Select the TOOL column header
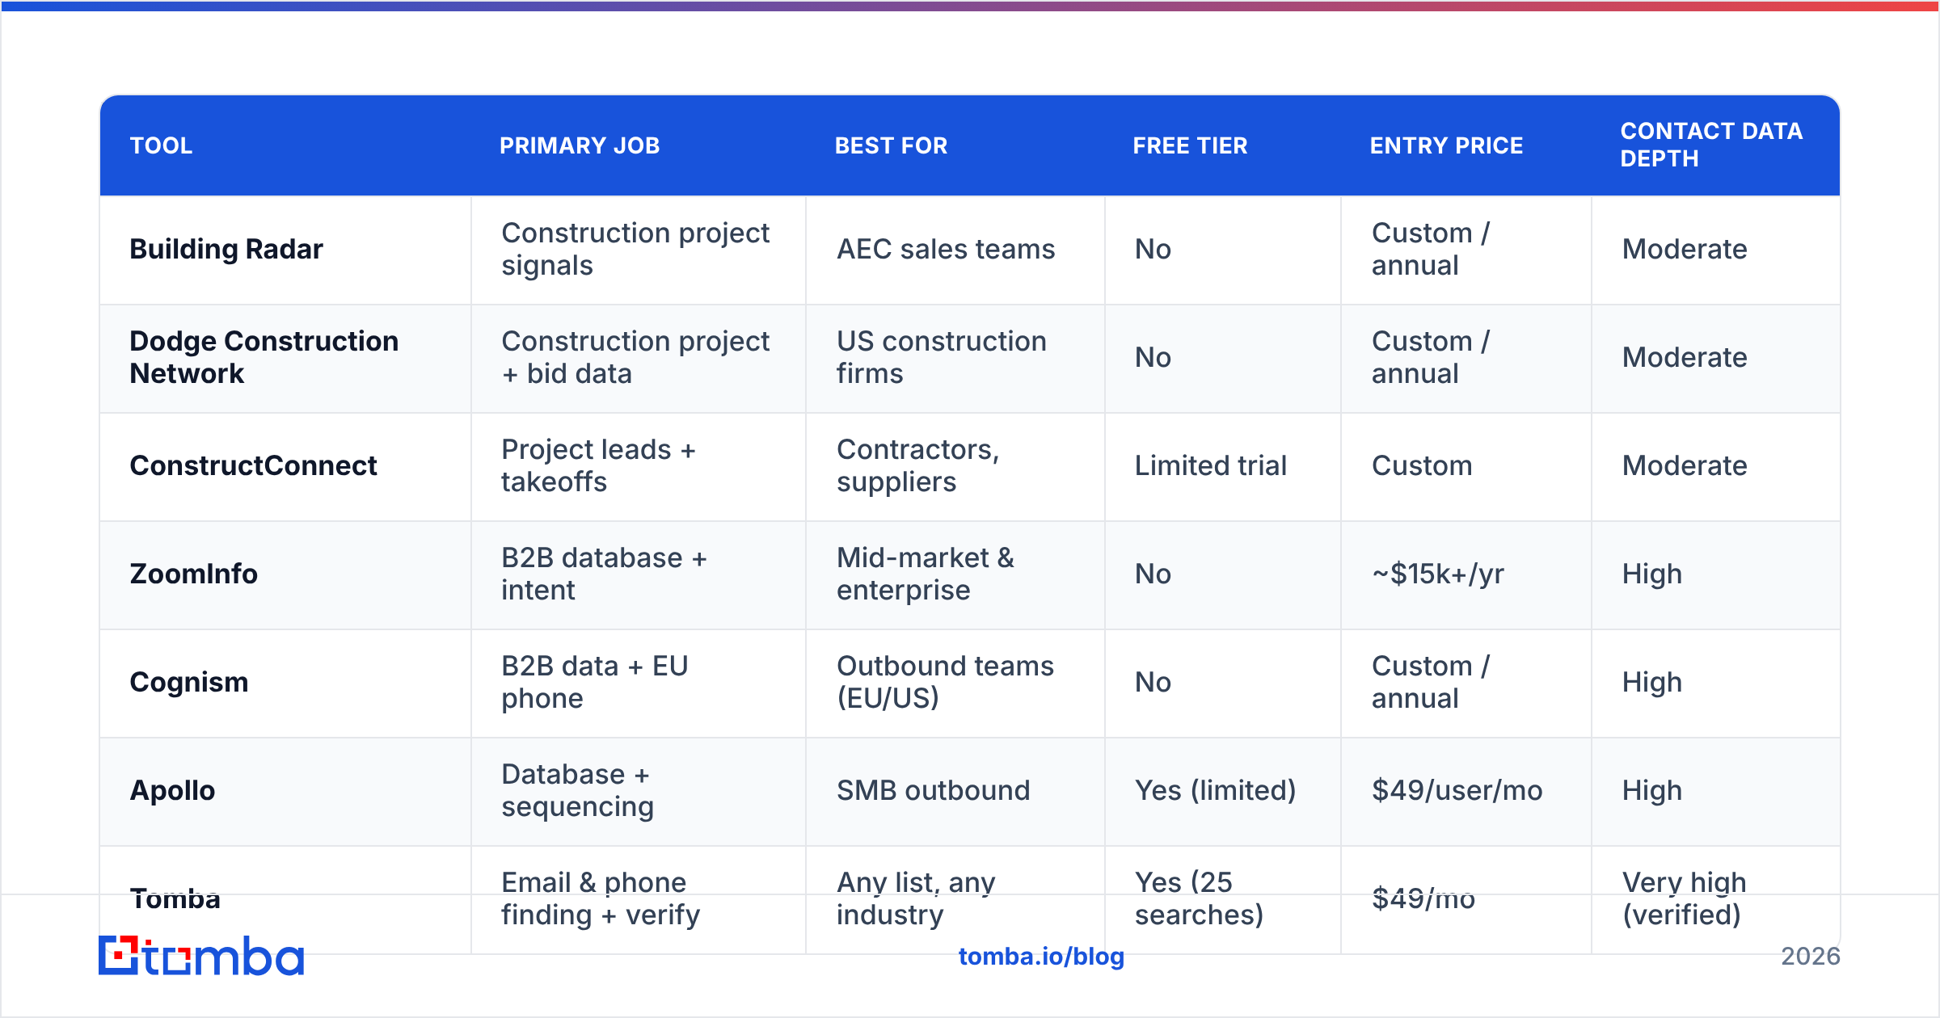The image size is (1940, 1018). click(162, 145)
